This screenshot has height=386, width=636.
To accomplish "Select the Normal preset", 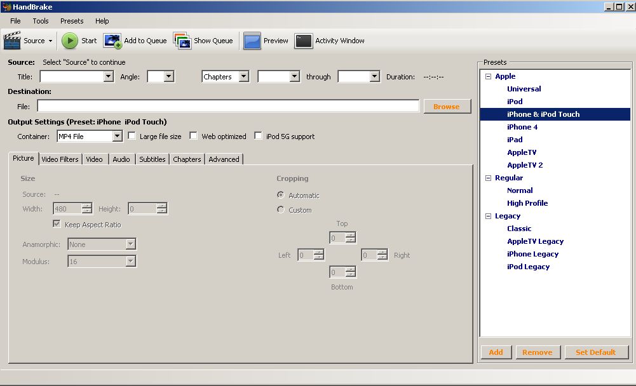I will click(520, 190).
